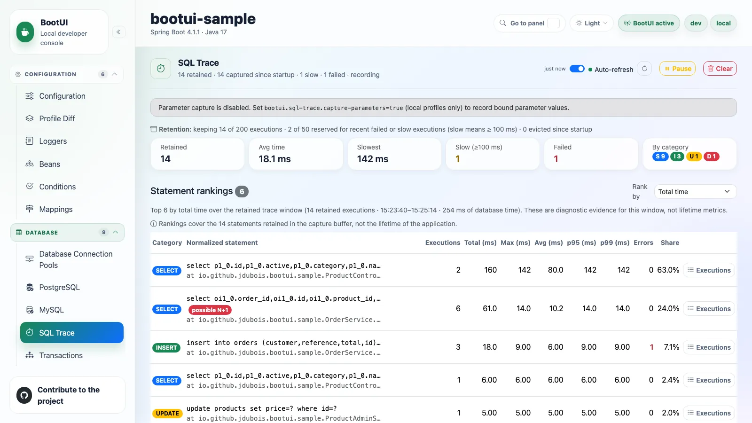Click the refresh icon next to Auto-refresh
The image size is (752, 423).
pos(644,69)
